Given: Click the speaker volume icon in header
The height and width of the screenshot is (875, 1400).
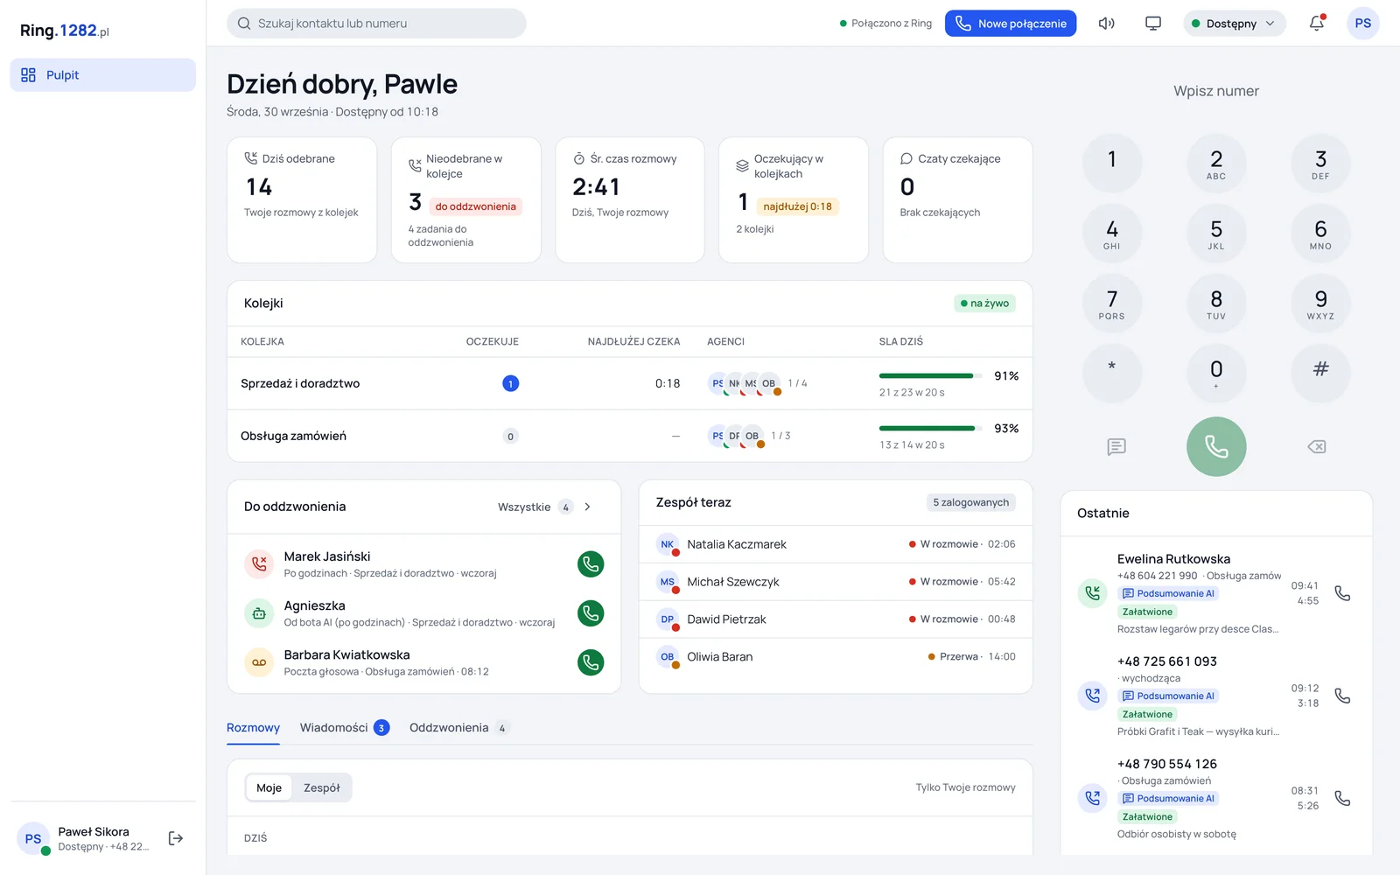Looking at the screenshot, I should [1106, 24].
